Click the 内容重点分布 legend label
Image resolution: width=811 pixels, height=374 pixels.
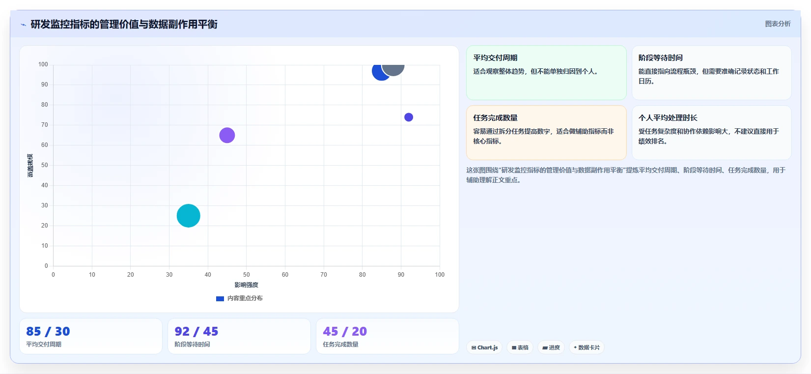pyautogui.click(x=245, y=298)
